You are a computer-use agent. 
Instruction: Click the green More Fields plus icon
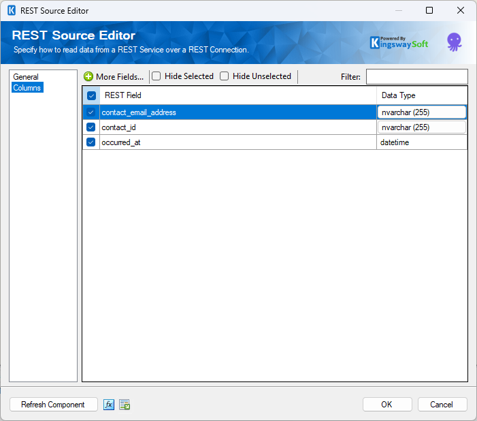tap(88, 76)
